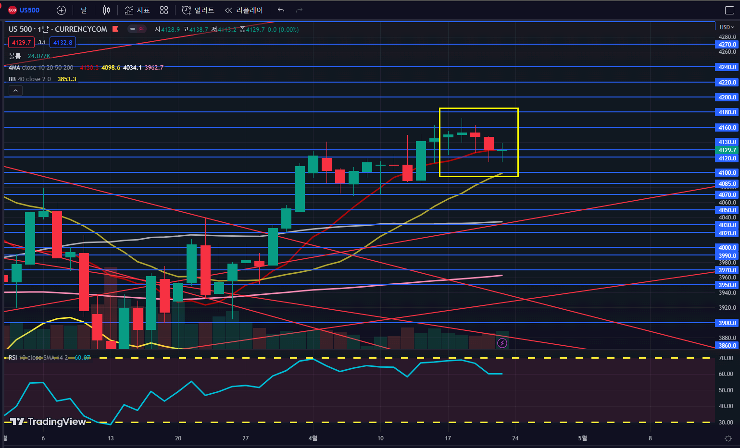Undo the last chart action
Screen dimensions: 740x448
[281, 10]
